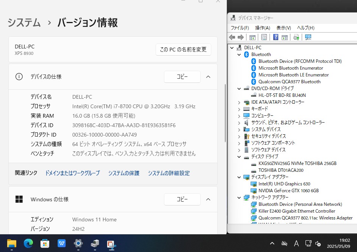The image size is (357, 252).
Task: Click Device Manager icon on the taskbar
Action: point(95,244)
